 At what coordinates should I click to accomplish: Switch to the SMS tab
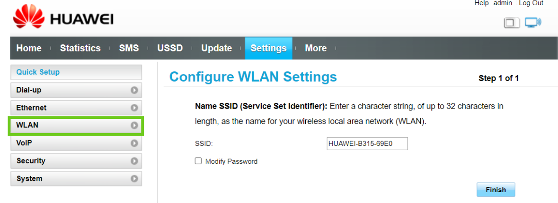point(129,48)
